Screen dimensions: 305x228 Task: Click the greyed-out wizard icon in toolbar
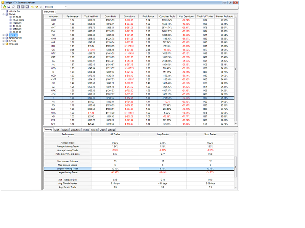[41, 7]
